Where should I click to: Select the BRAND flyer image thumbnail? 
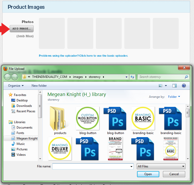pyautogui.click(x=115, y=149)
